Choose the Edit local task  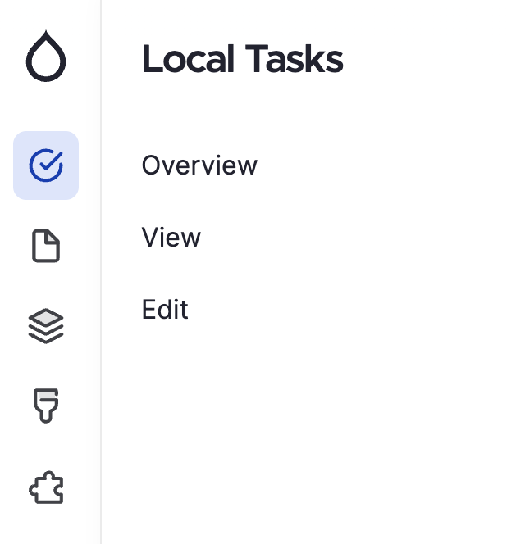pyautogui.click(x=165, y=309)
